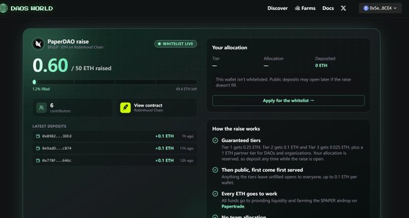This screenshot has width=409, height=218.
Task: Click the DAOS World globe logo
Action: coord(4,8)
